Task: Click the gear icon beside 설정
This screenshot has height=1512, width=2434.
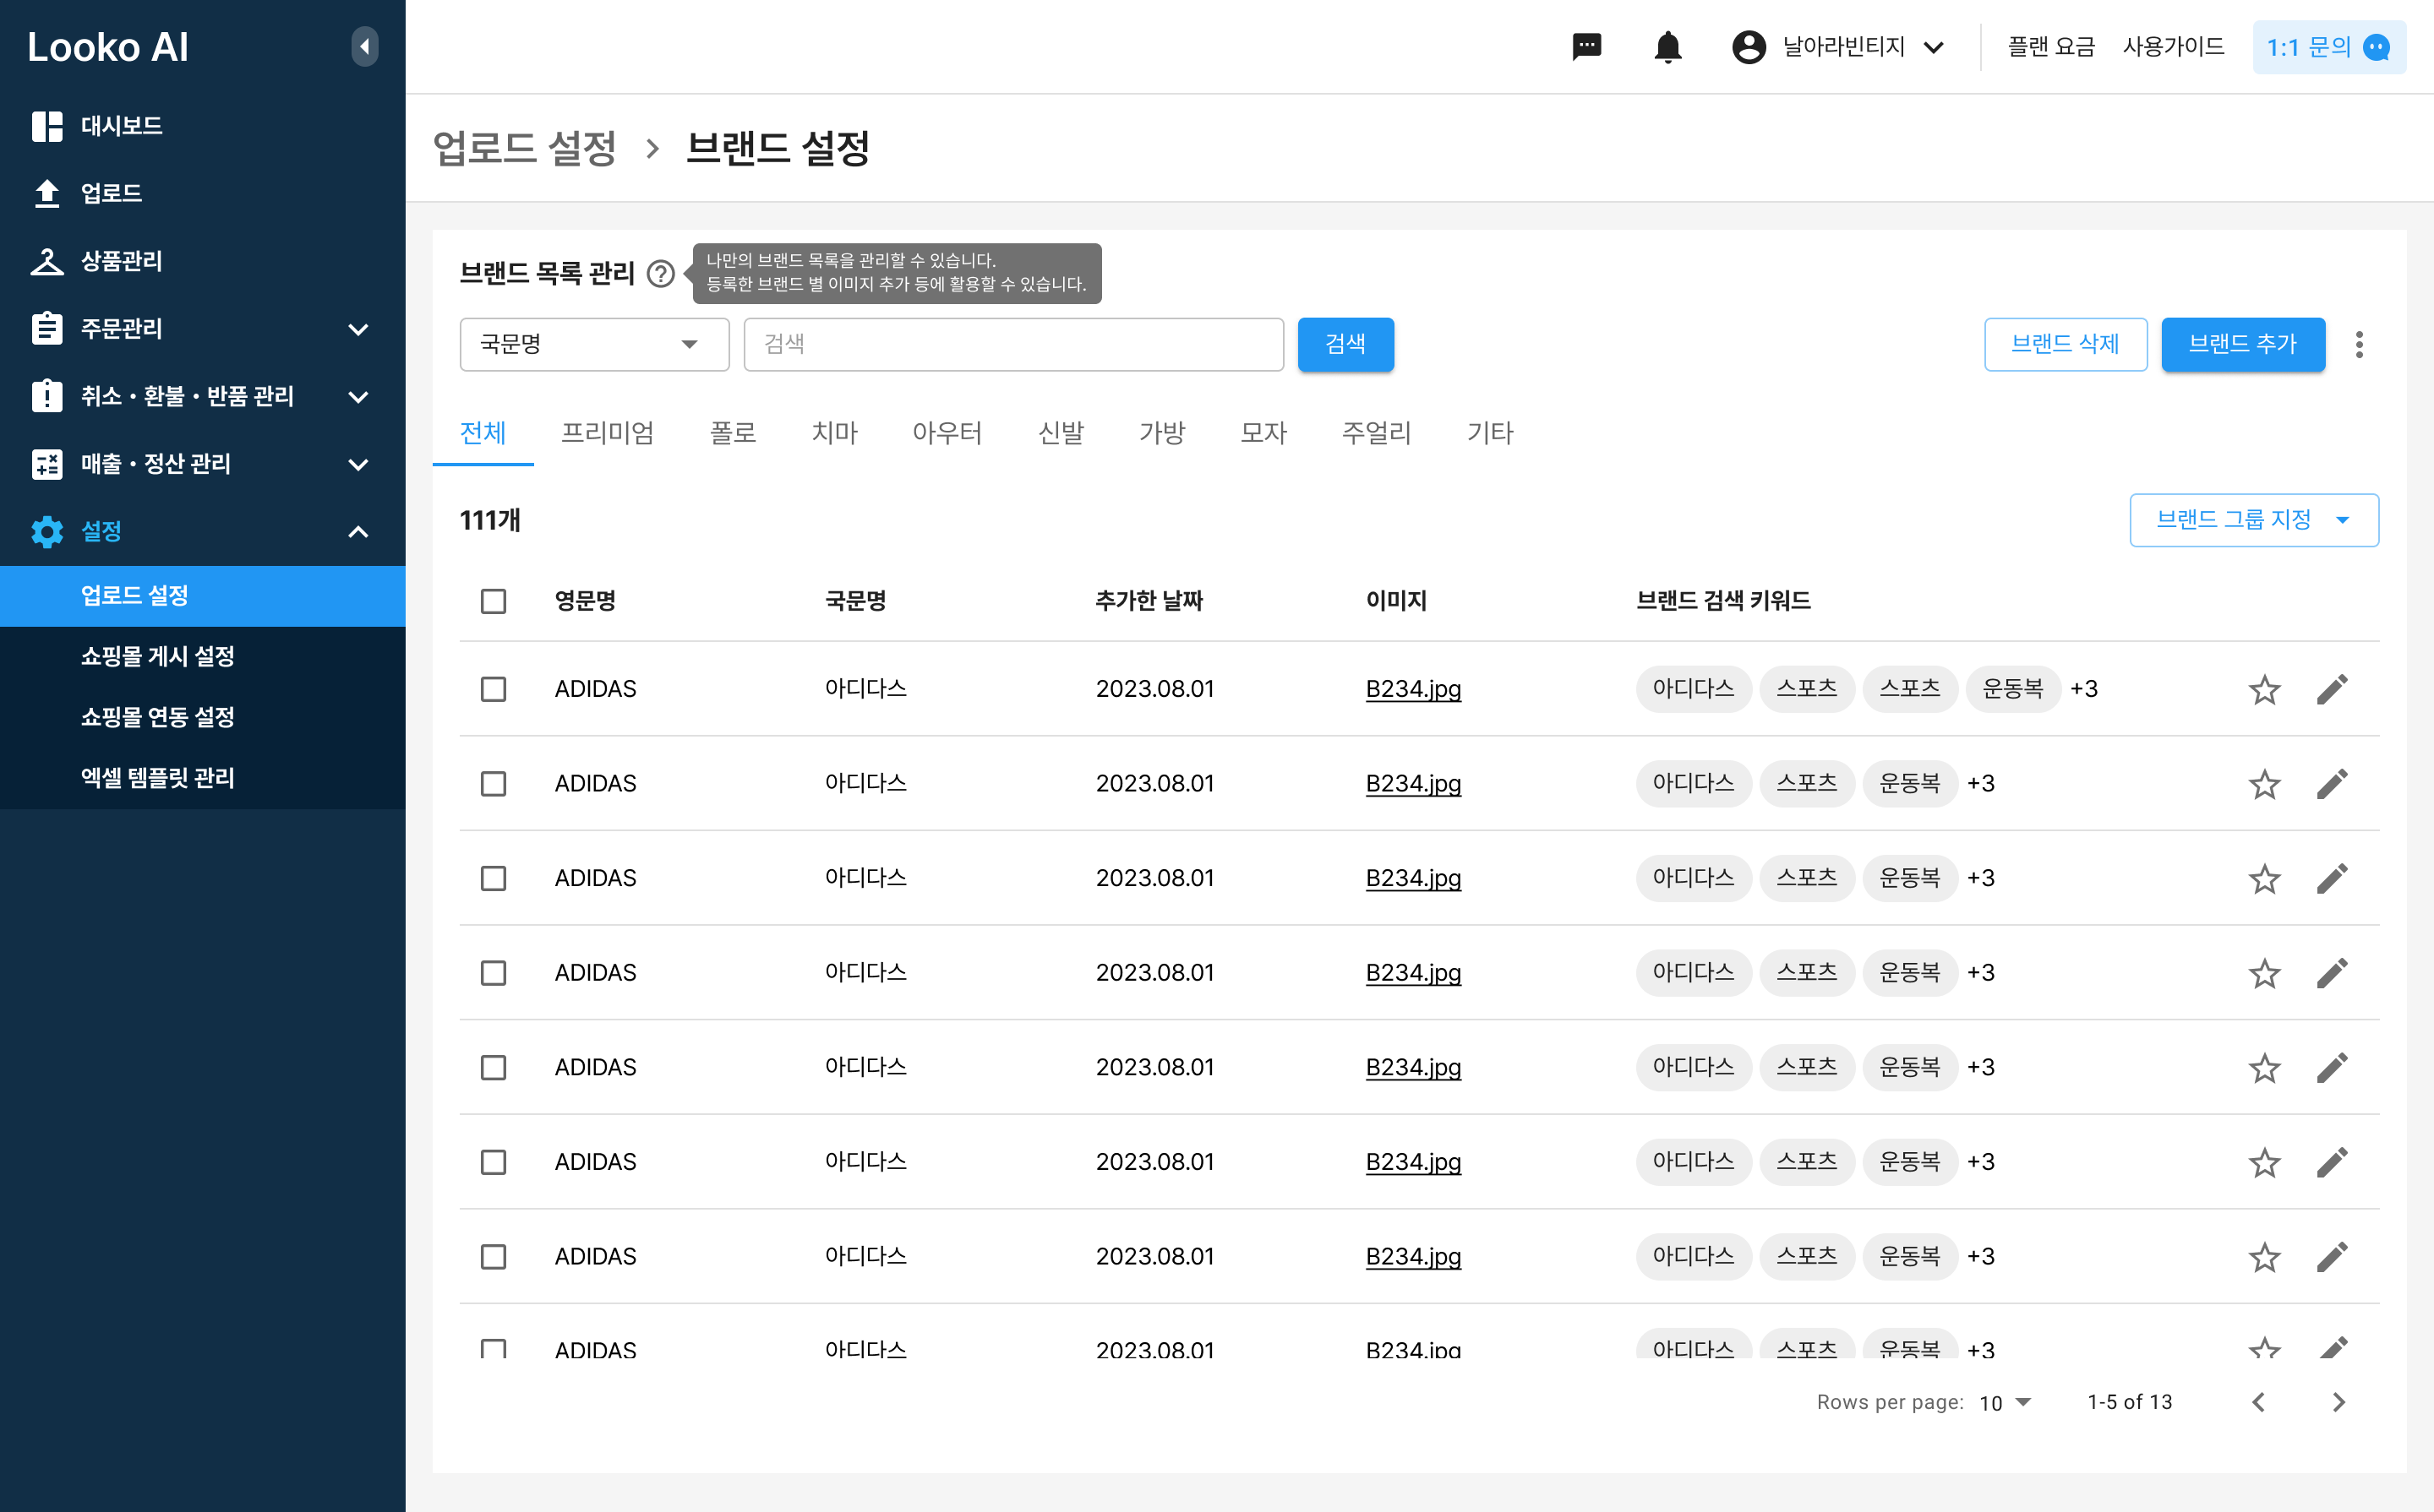Action: 47,531
